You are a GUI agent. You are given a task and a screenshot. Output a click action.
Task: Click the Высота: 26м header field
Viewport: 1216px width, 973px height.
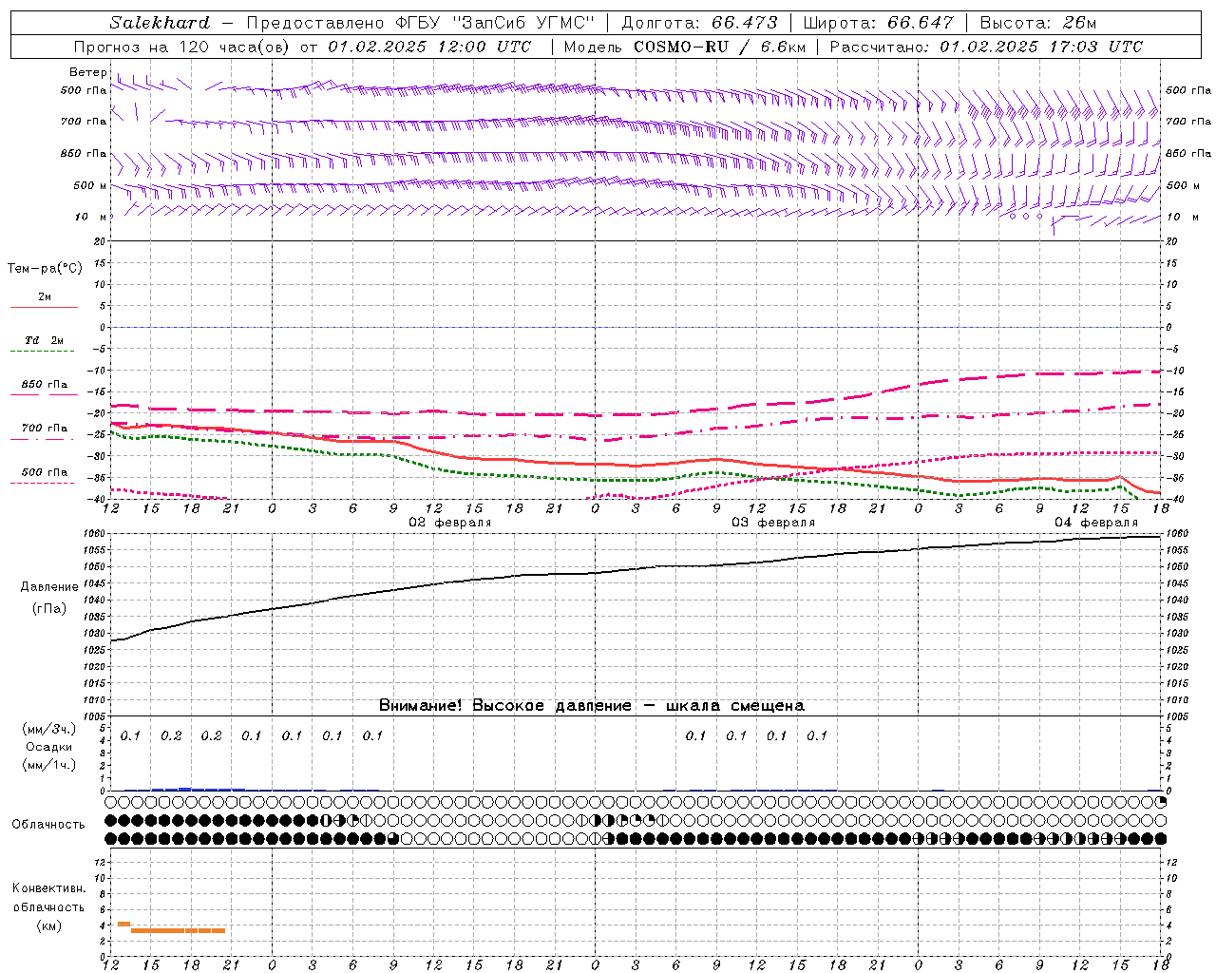[x=1038, y=23]
